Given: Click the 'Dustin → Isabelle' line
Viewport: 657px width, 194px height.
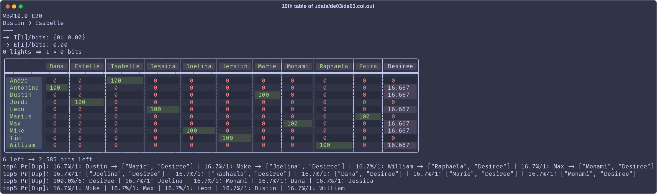Looking at the screenshot, I should coord(33,23).
